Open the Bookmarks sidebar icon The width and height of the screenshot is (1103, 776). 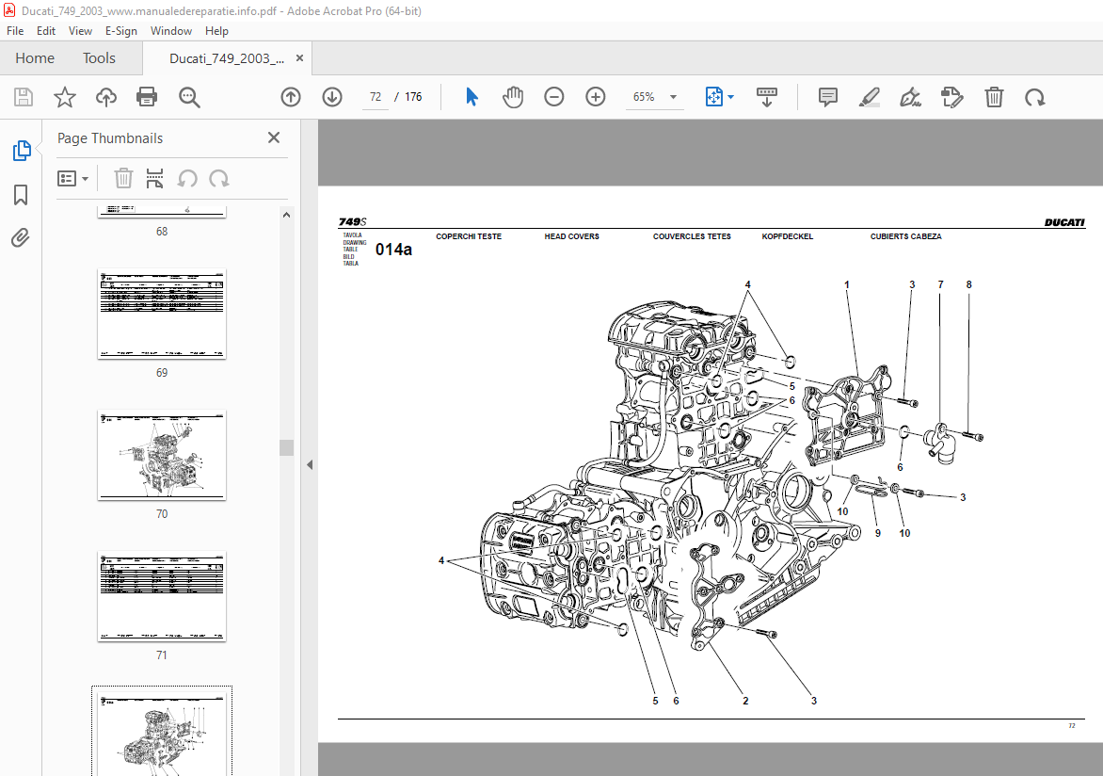[21, 195]
